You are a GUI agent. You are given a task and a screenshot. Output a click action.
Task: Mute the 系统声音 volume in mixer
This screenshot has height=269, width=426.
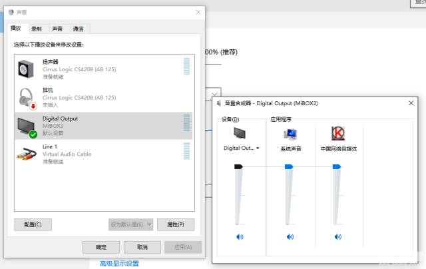coord(290,237)
